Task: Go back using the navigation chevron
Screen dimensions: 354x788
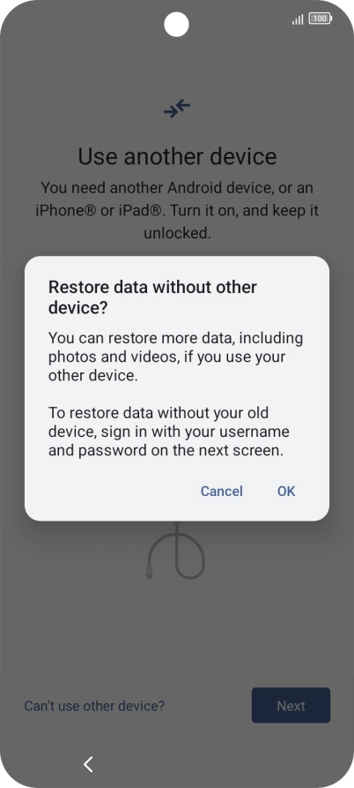Action: pos(88,764)
